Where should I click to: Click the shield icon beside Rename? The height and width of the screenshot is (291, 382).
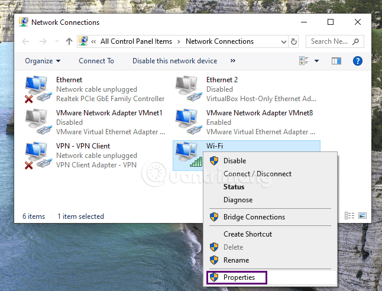[214, 260]
